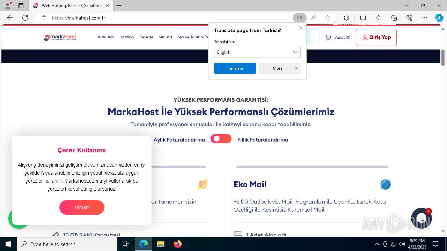Screen dimensions: 447x251
Task: Open Collections icon
Action: (394, 18)
